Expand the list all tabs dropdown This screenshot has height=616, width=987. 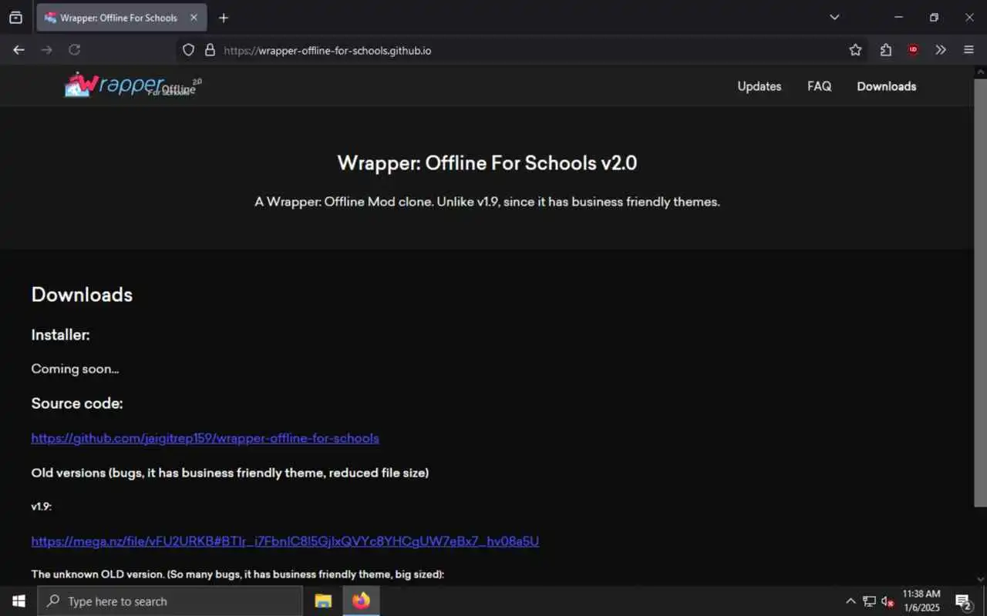pyautogui.click(x=834, y=18)
